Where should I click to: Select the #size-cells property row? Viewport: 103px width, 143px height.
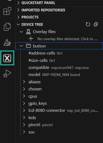pyautogui.click(x=59, y=60)
